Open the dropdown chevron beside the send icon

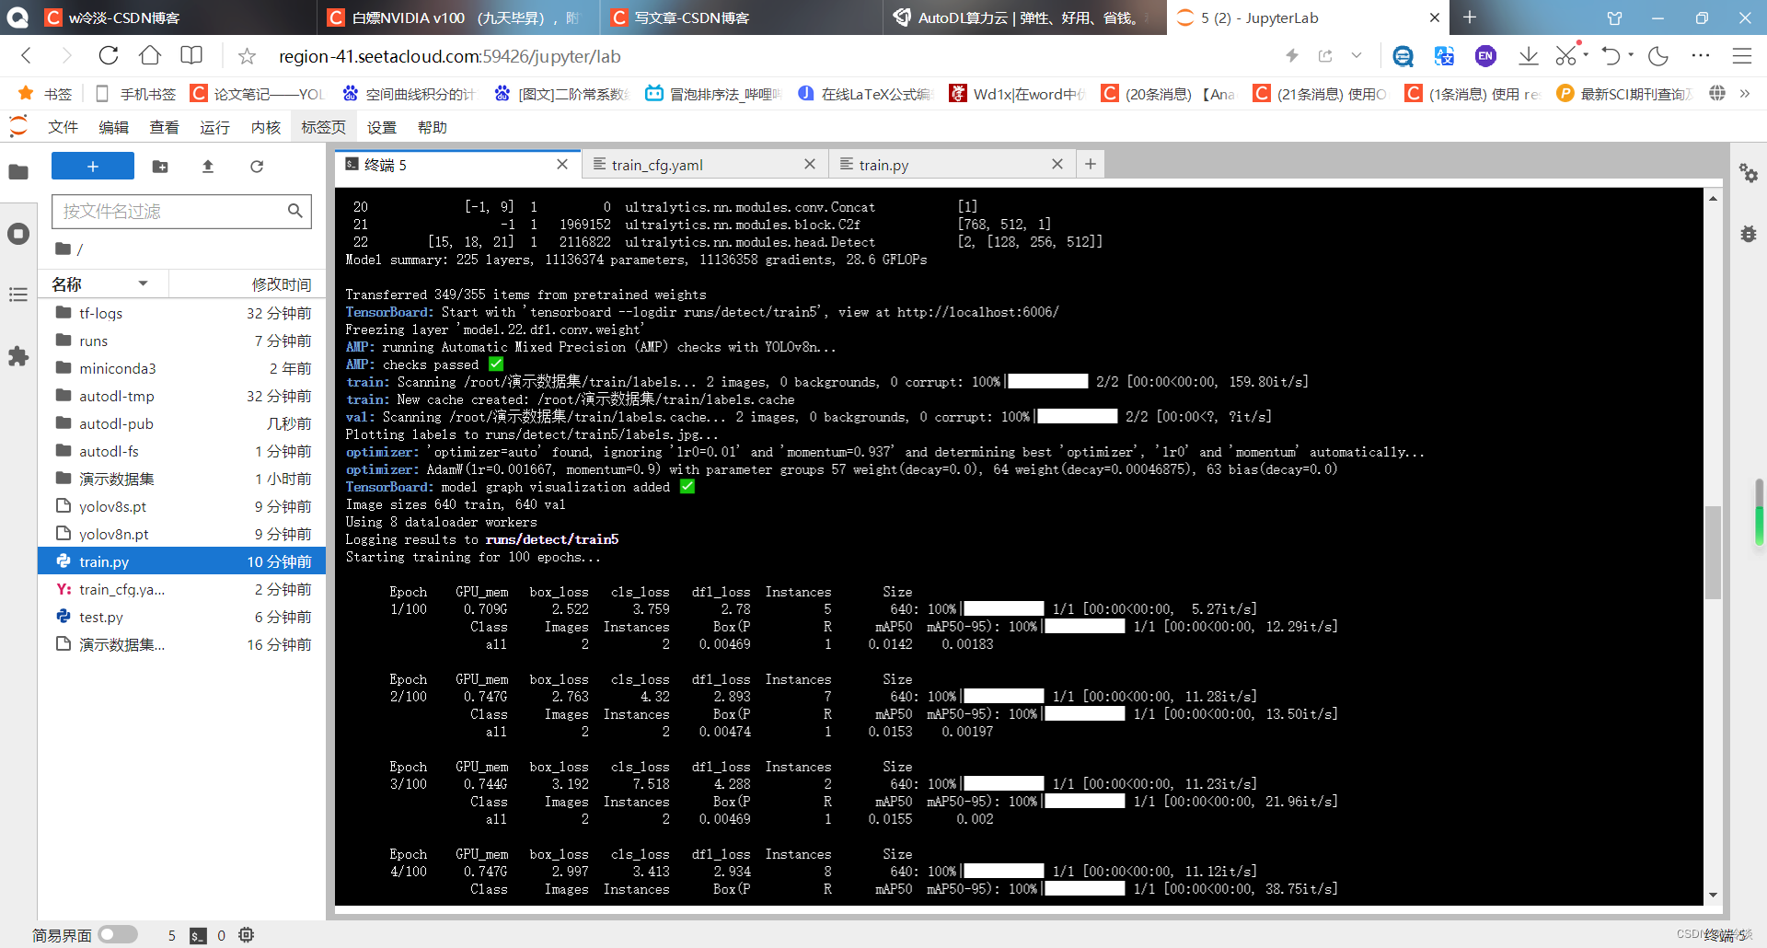click(1356, 55)
